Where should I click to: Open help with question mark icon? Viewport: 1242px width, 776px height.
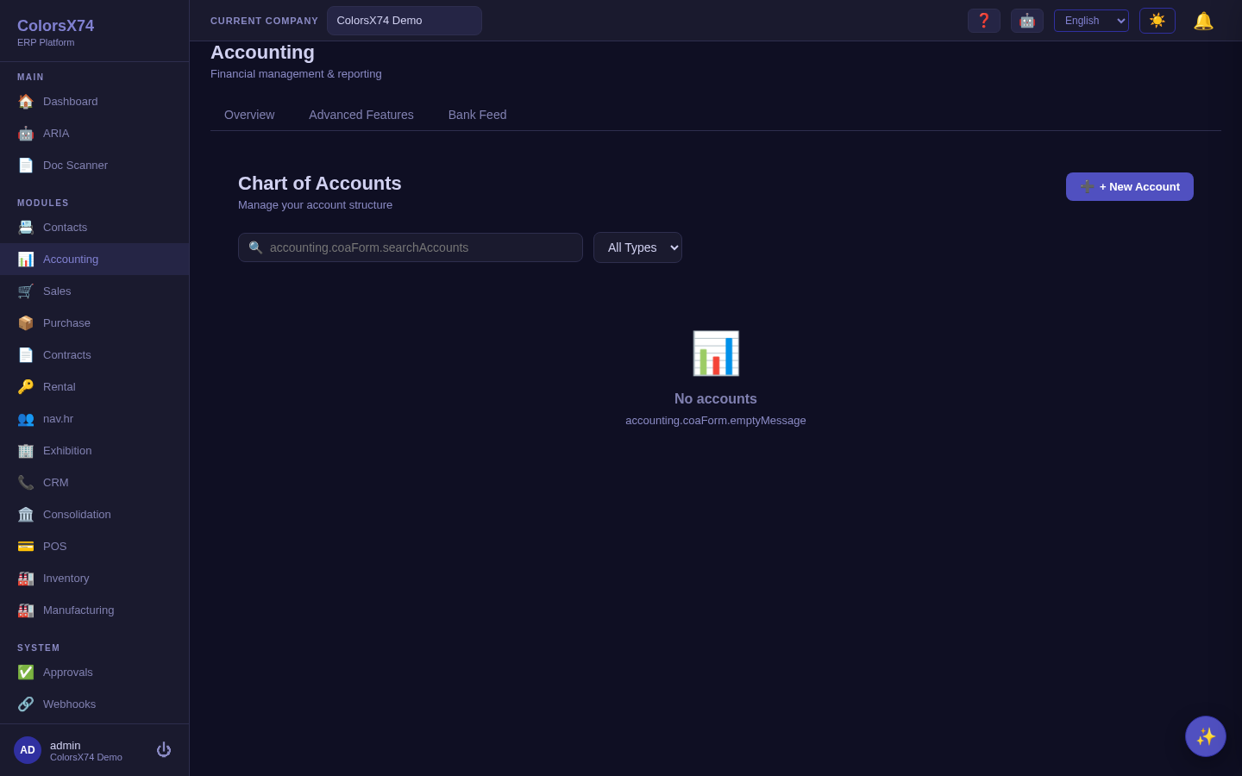984,21
